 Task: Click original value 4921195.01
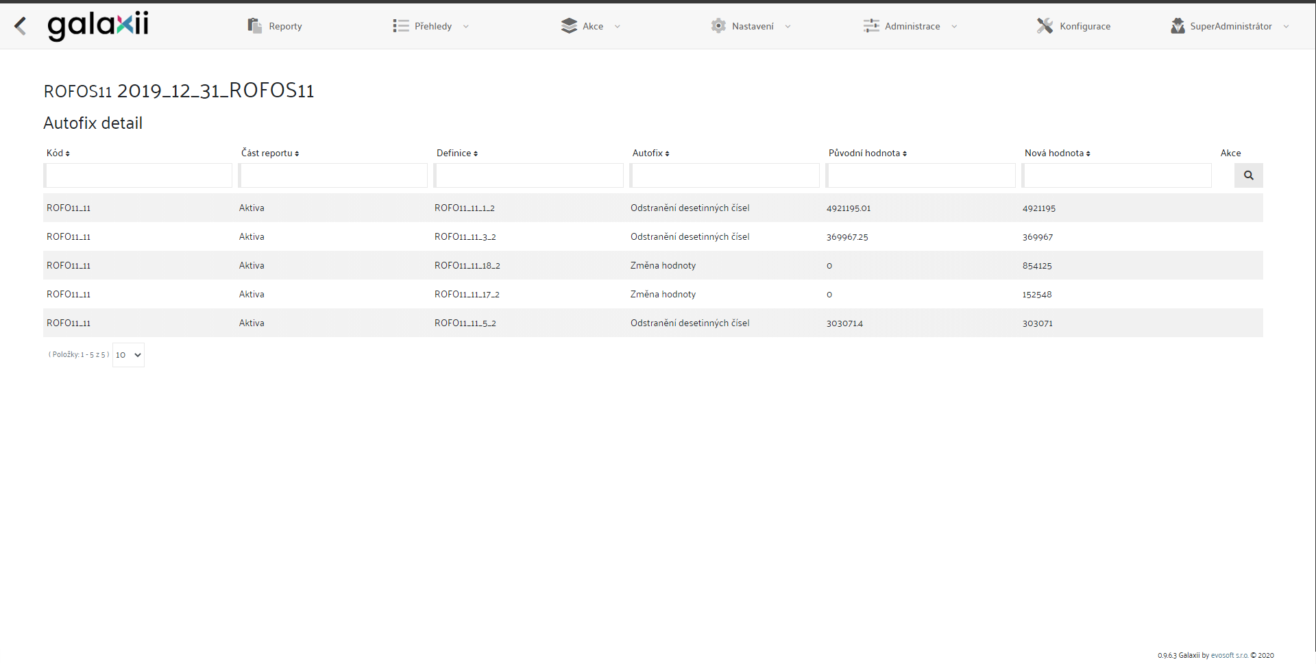tap(849, 208)
